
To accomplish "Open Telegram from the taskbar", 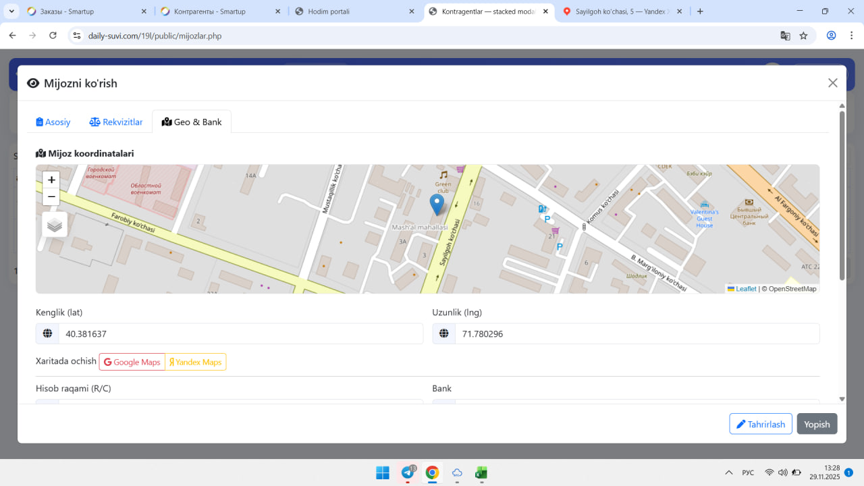I will click(408, 473).
